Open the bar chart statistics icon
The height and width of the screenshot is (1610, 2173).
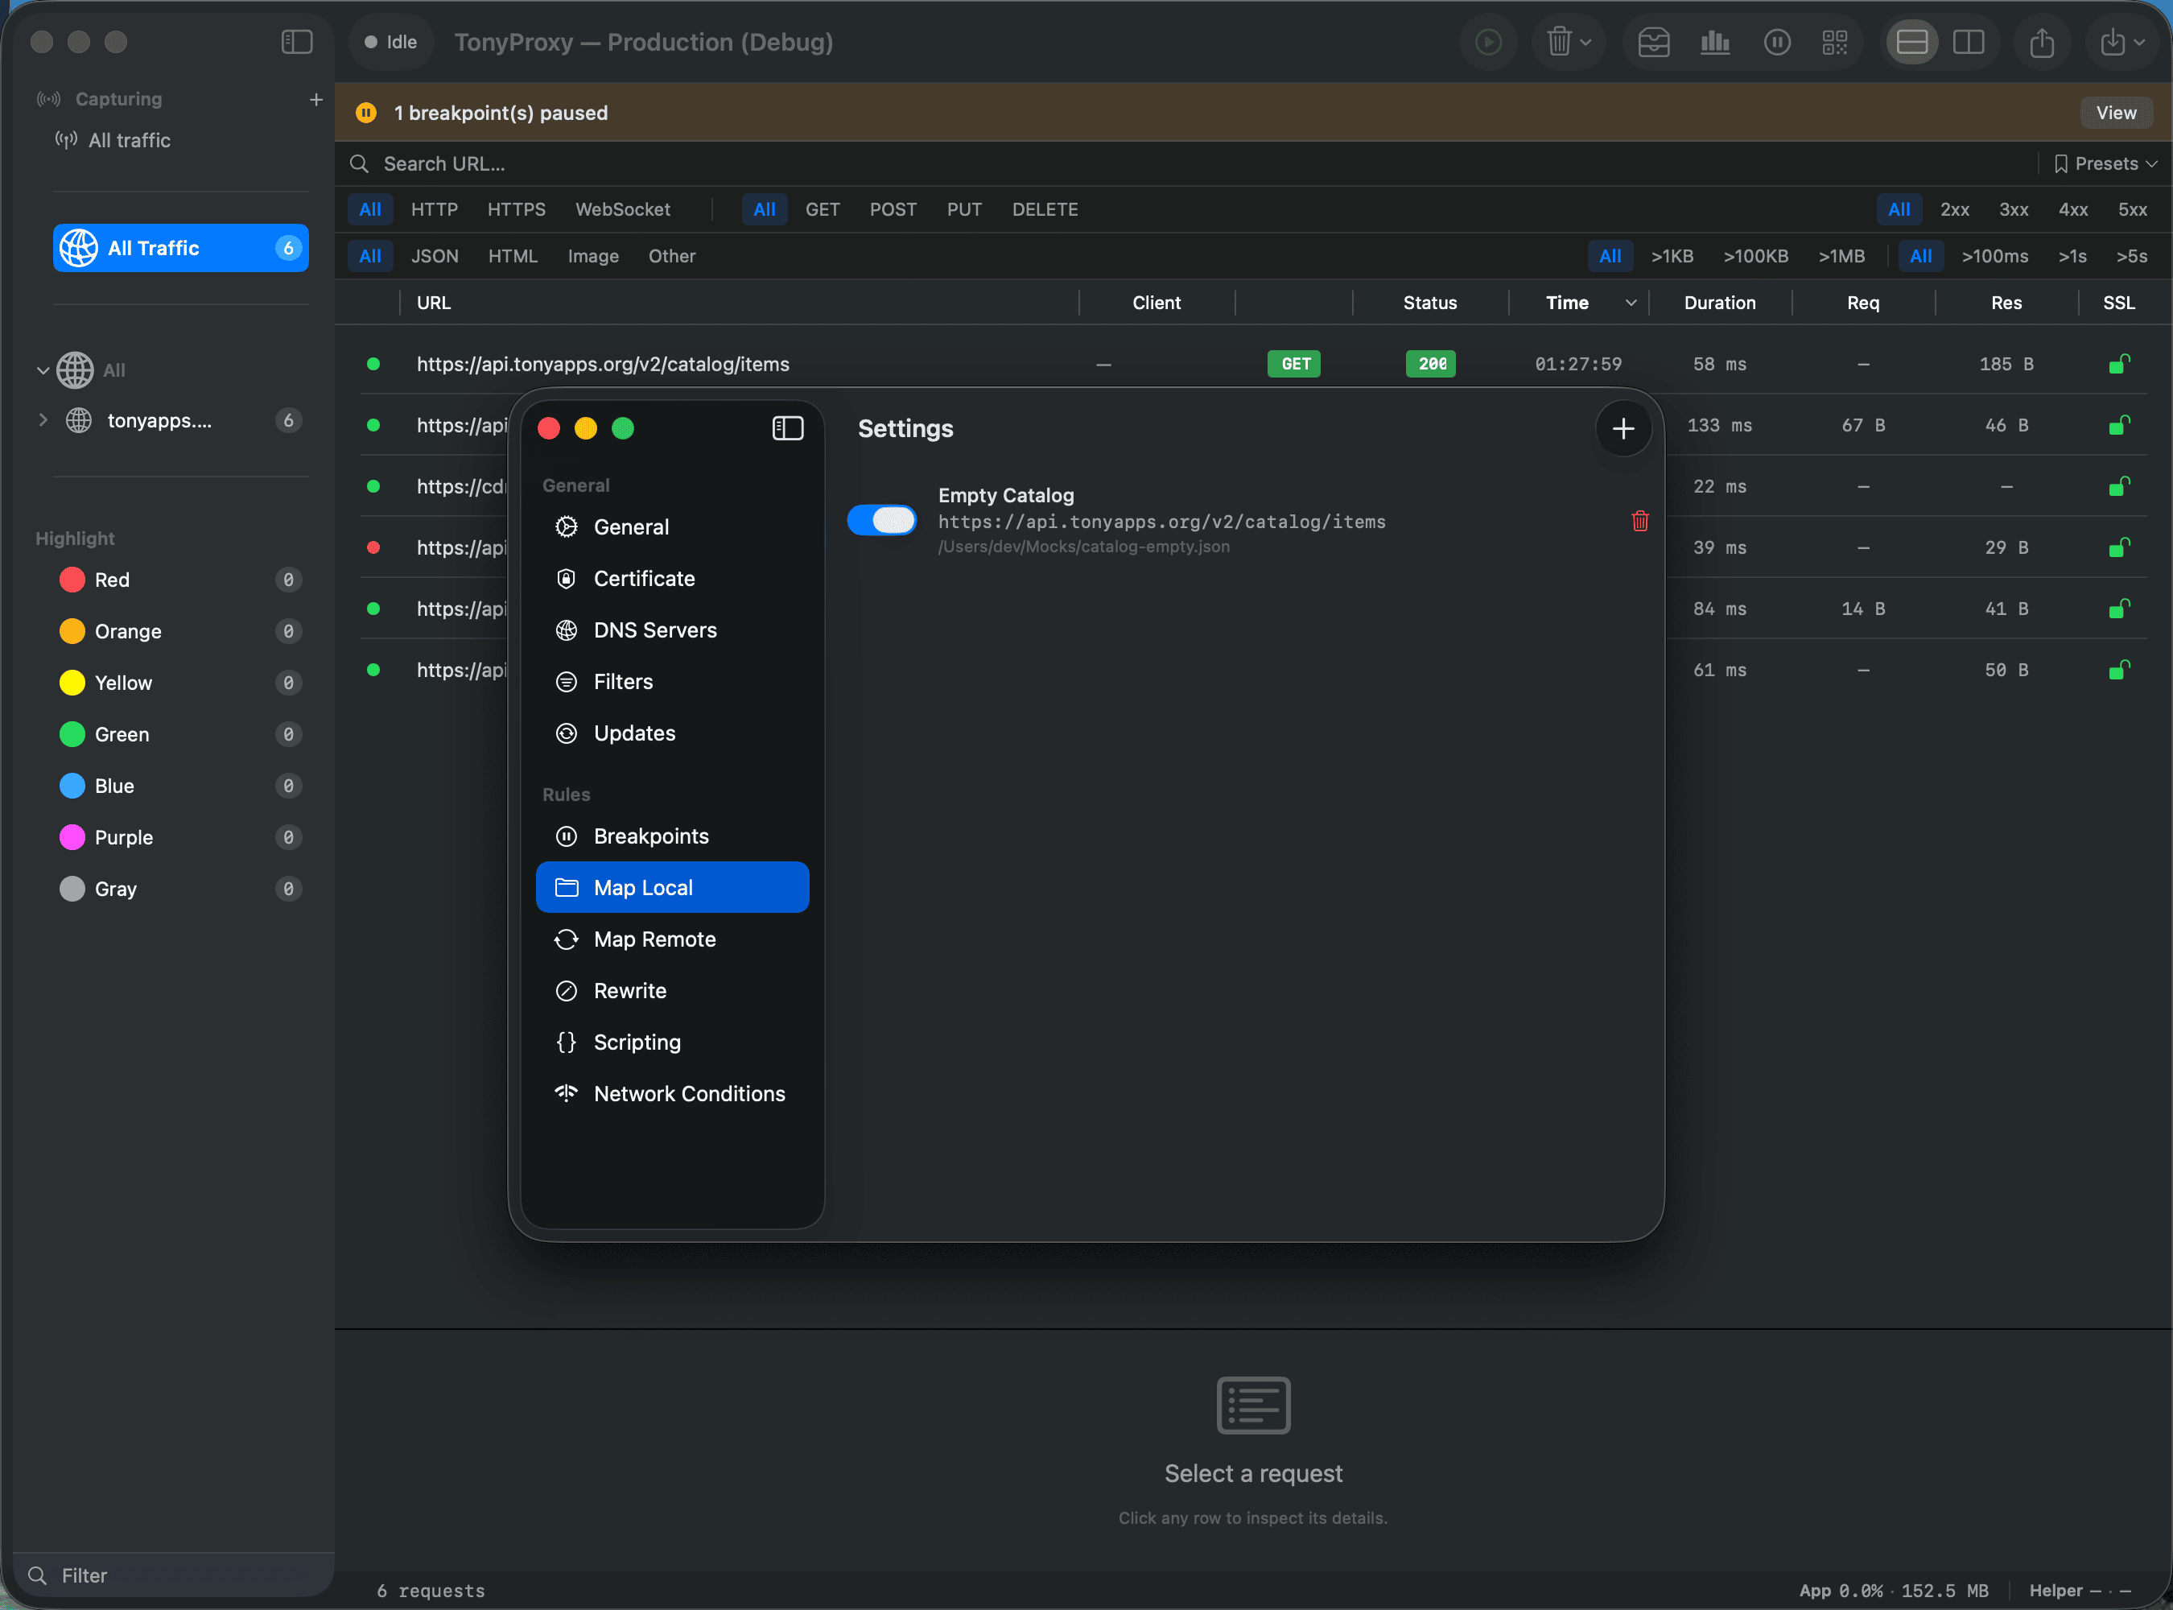tap(1715, 42)
